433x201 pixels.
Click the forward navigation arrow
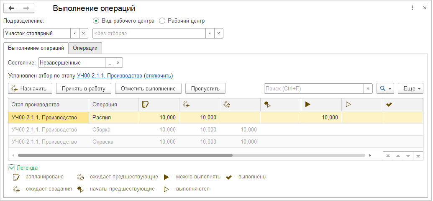pos(26,8)
